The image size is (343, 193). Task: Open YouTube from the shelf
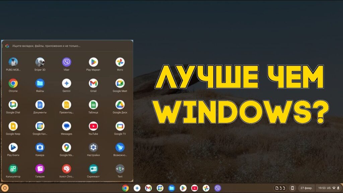pos(195,188)
